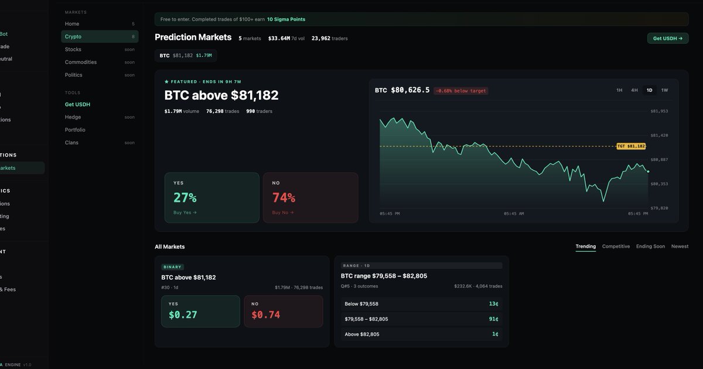Click the 05:45 AM time axis label
703x369 pixels.
pos(514,214)
